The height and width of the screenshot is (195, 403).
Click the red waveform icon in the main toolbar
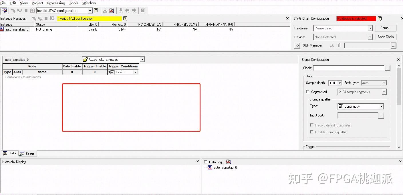pos(112,11)
